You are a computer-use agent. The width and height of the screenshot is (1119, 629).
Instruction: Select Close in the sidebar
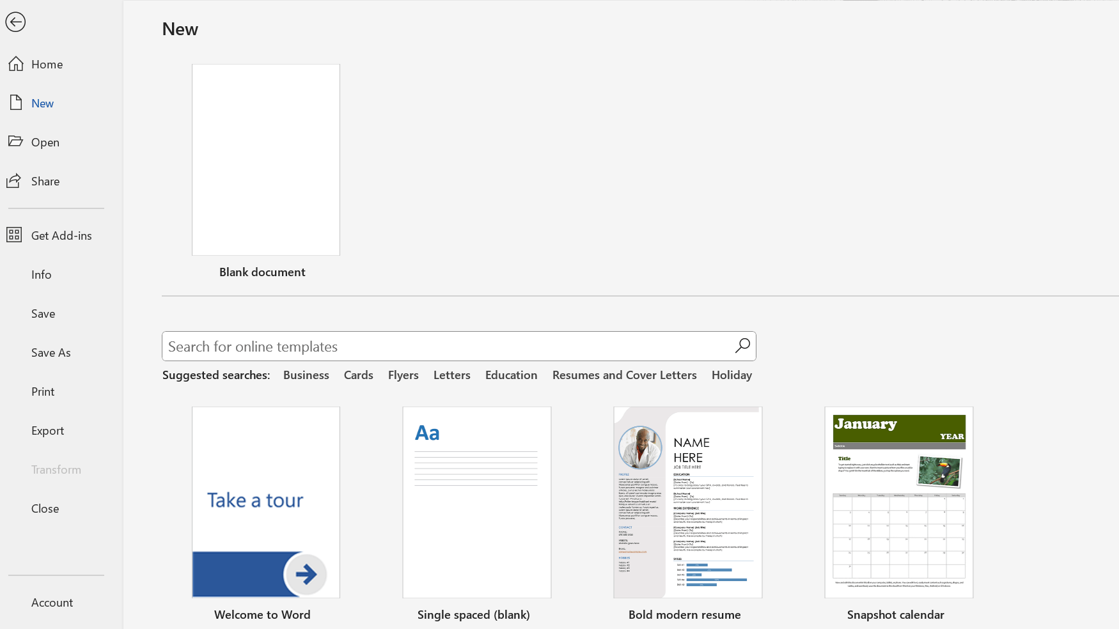(x=45, y=508)
